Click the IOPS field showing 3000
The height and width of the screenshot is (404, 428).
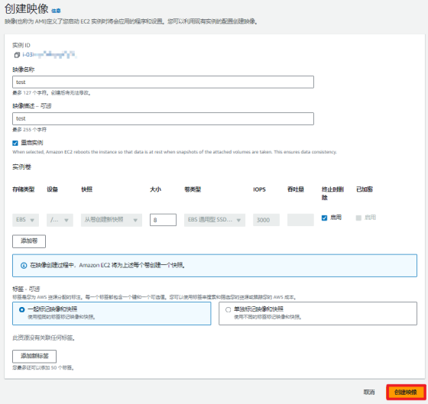tap(266, 220)
